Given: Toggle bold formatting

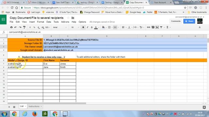Looking at the screenshot, I should click(83, 27).
